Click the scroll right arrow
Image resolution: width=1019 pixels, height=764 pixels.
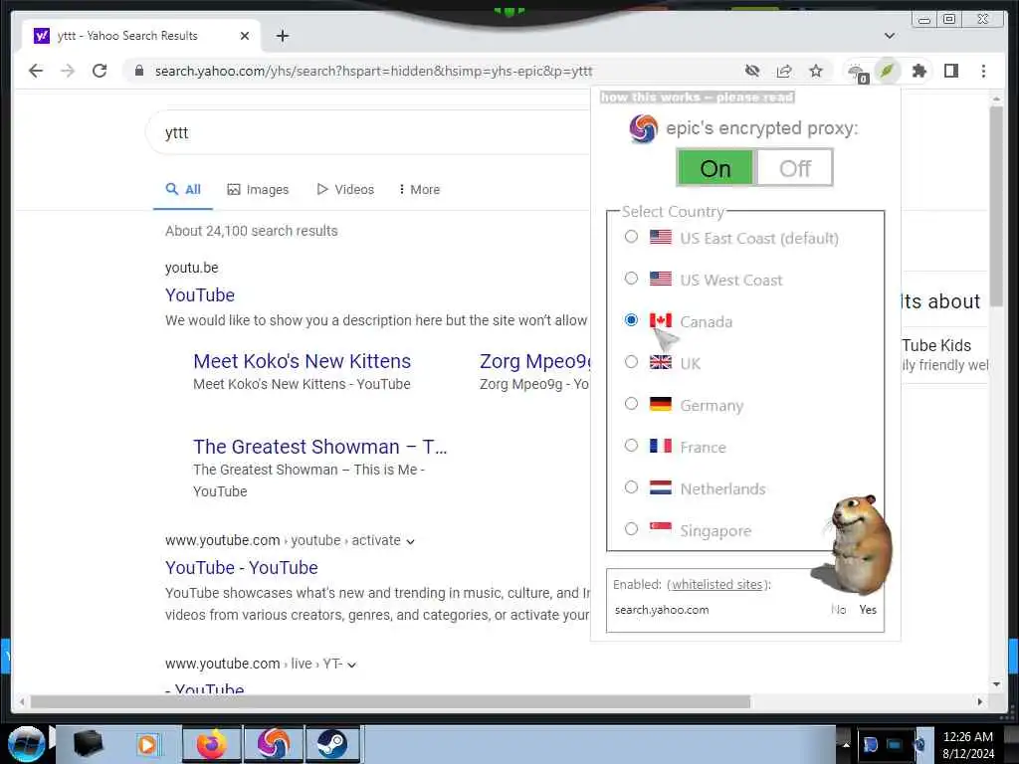point(980,701)
